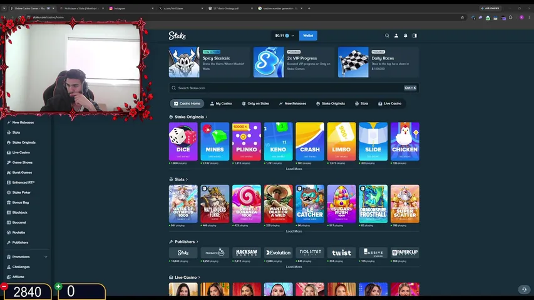The height and width of the screenshot is (300, 534).
Task: Select the Nolimit City publisher logo
Action: 310,252
